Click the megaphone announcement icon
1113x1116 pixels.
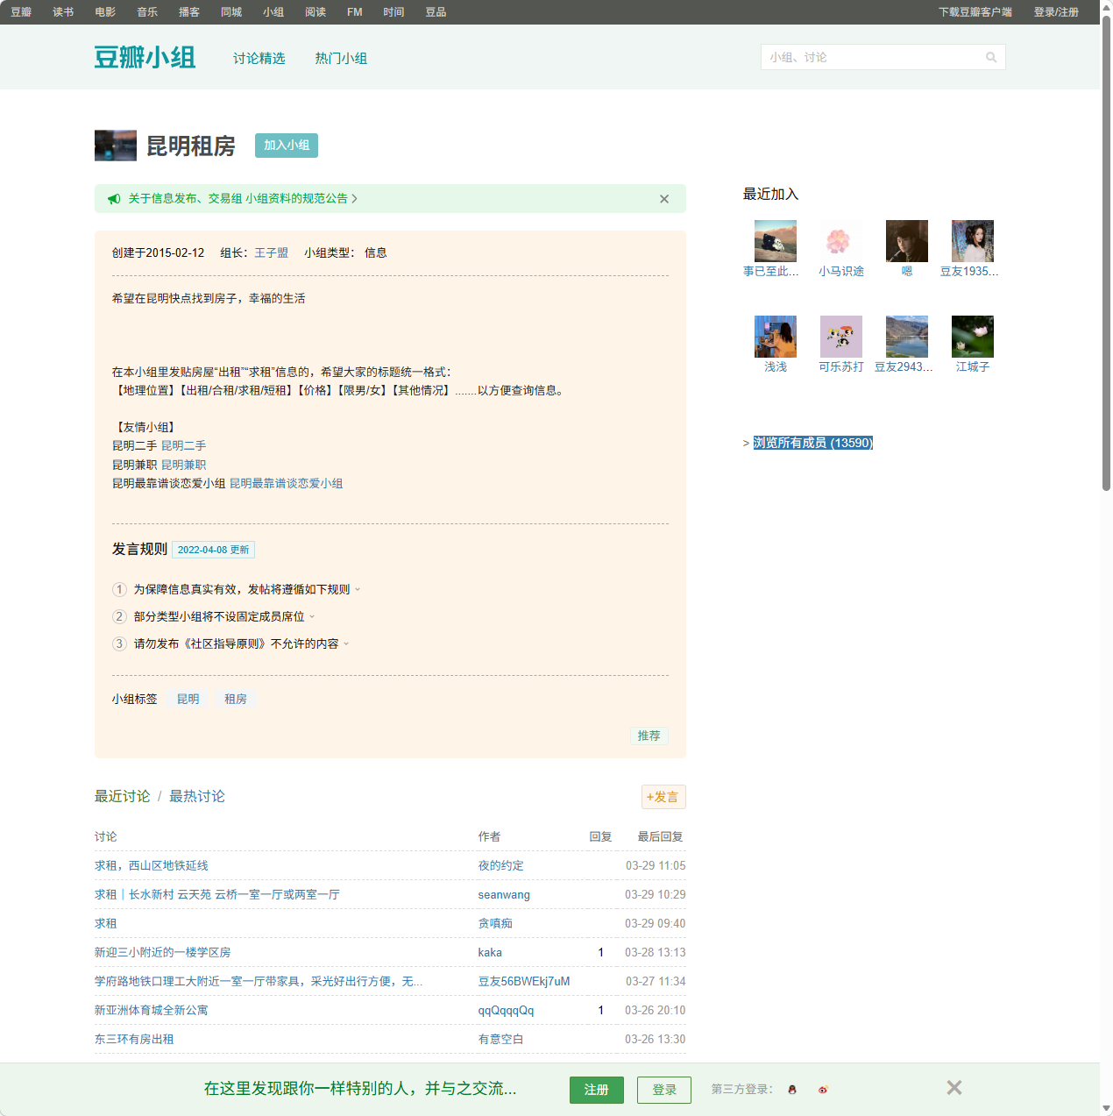pos(114,199)
